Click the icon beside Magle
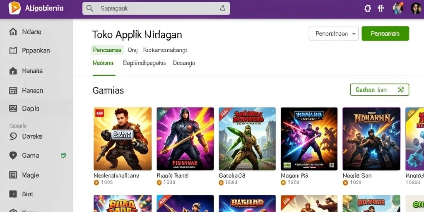 tap(13, 175)
